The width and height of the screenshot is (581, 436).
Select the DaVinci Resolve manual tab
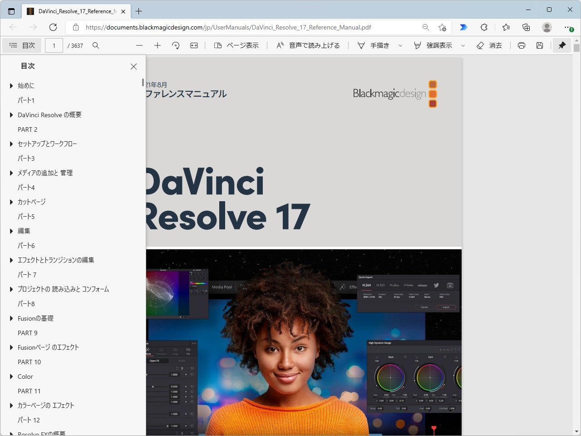75,11
